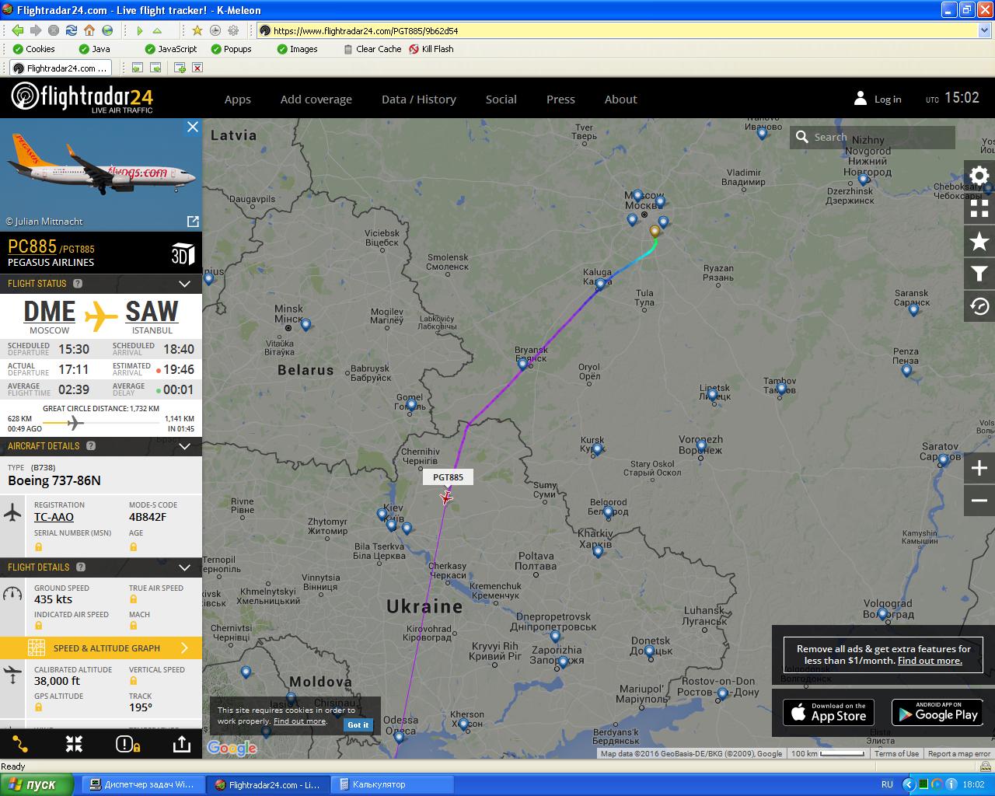Toggle the Cookies option in browser toolbar
The image size is (995, 796).
[33, 49]
